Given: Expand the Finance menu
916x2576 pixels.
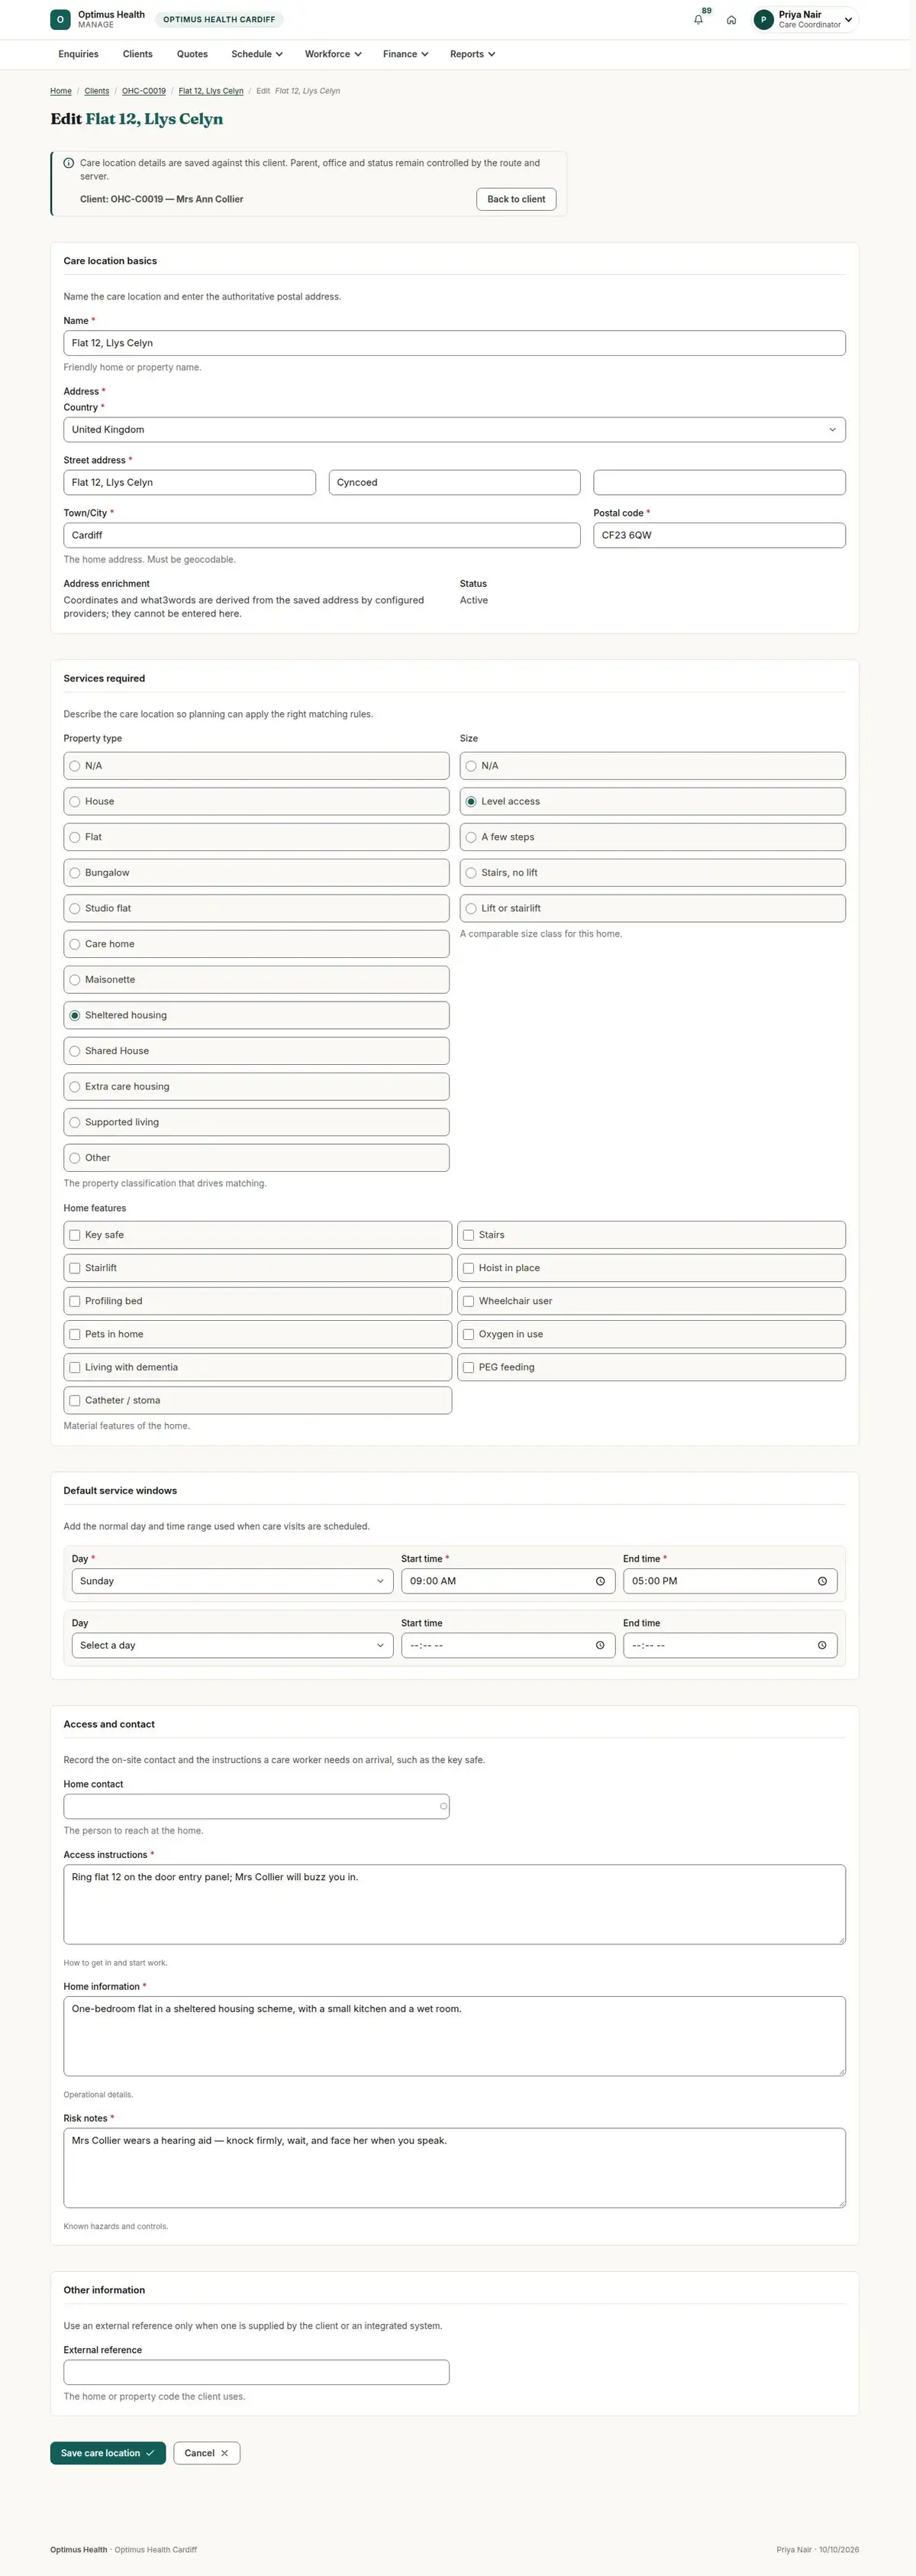Looking at the screenshot, I should click(x=405, y=54).
